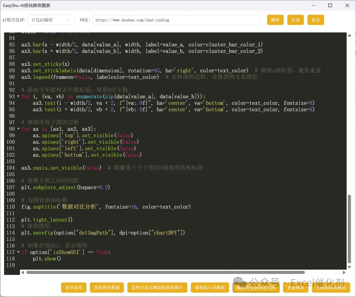Image resolution: width=356 pixels, height=297 pixels.
Task: Click the scroll-left arrow of the editor
Action: (22, 272)
